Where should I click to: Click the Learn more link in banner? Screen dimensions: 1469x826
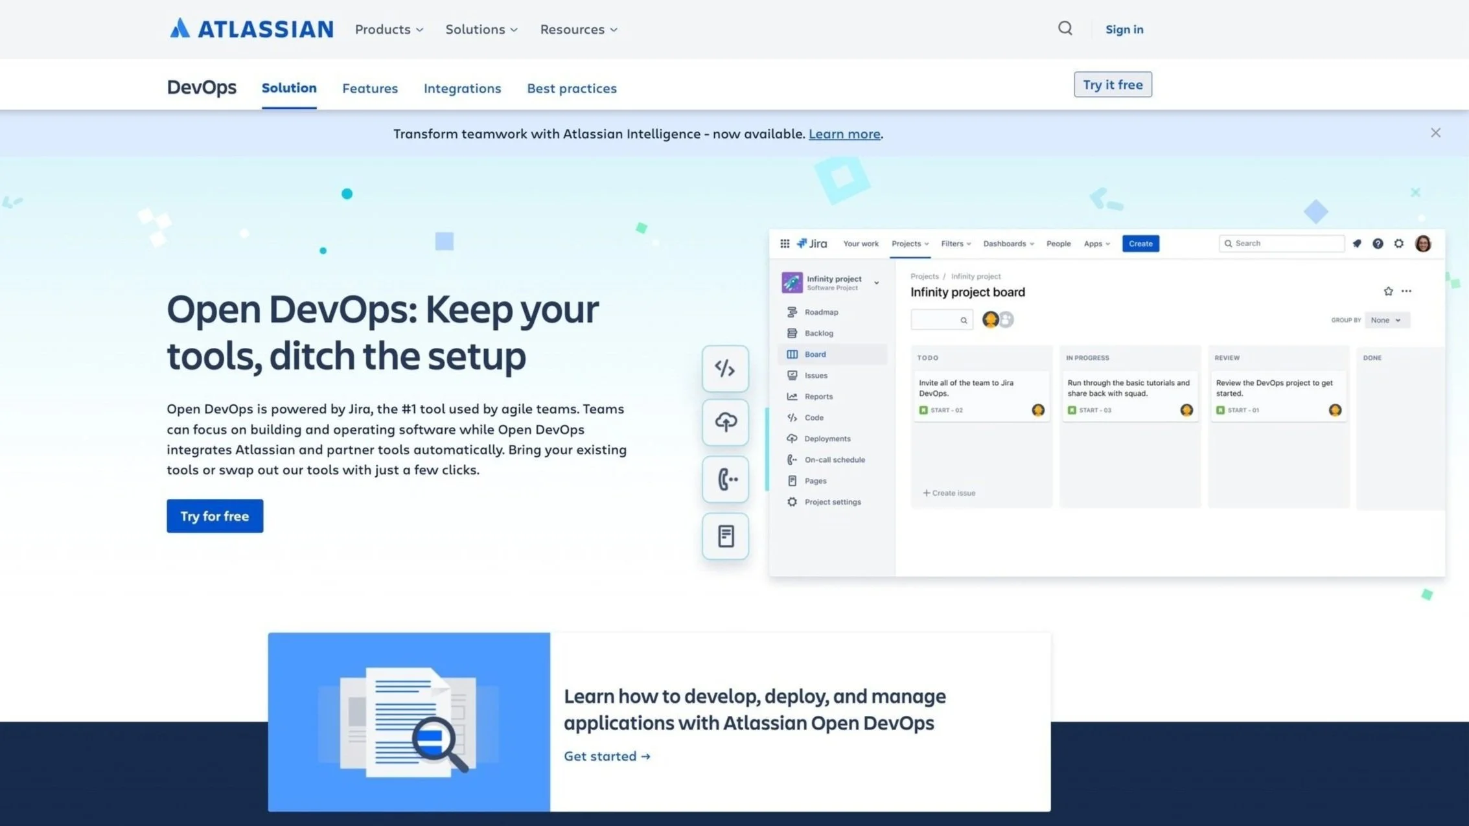(x=844, y=133)
